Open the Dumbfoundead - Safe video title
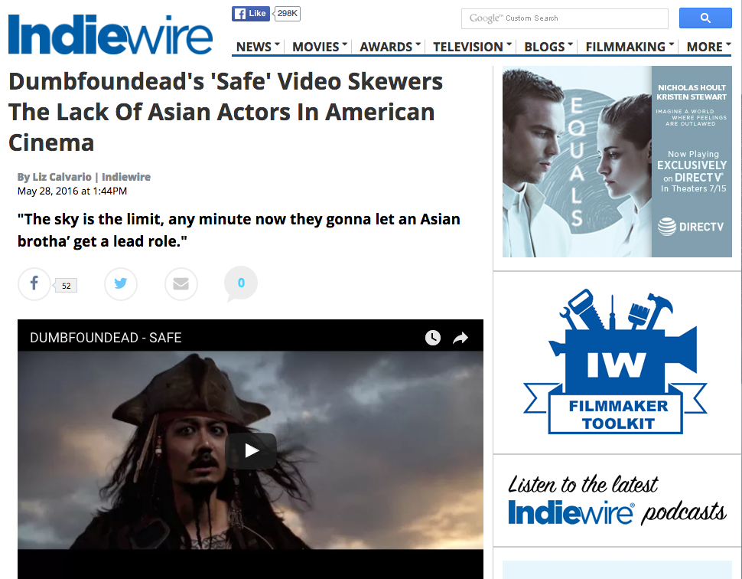The height and width of the screenshot is (579, 742). (x=106, y=338)
